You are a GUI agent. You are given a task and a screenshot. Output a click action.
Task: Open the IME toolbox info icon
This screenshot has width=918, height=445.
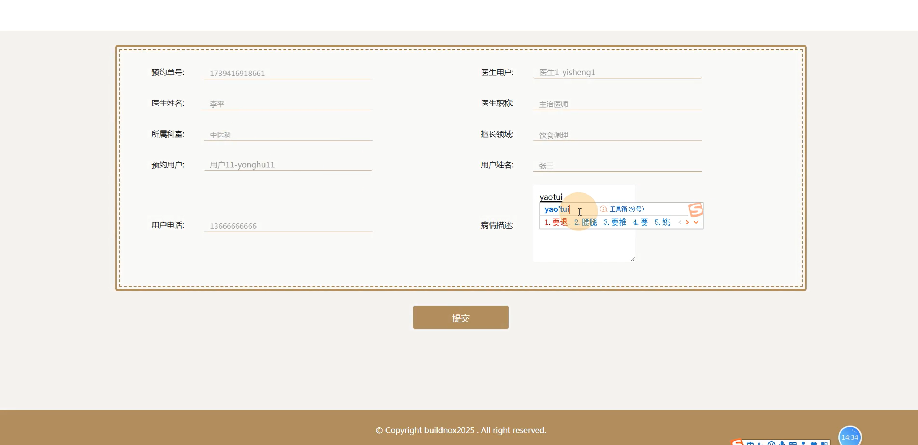pyautogui.click(x=603, y=209)
